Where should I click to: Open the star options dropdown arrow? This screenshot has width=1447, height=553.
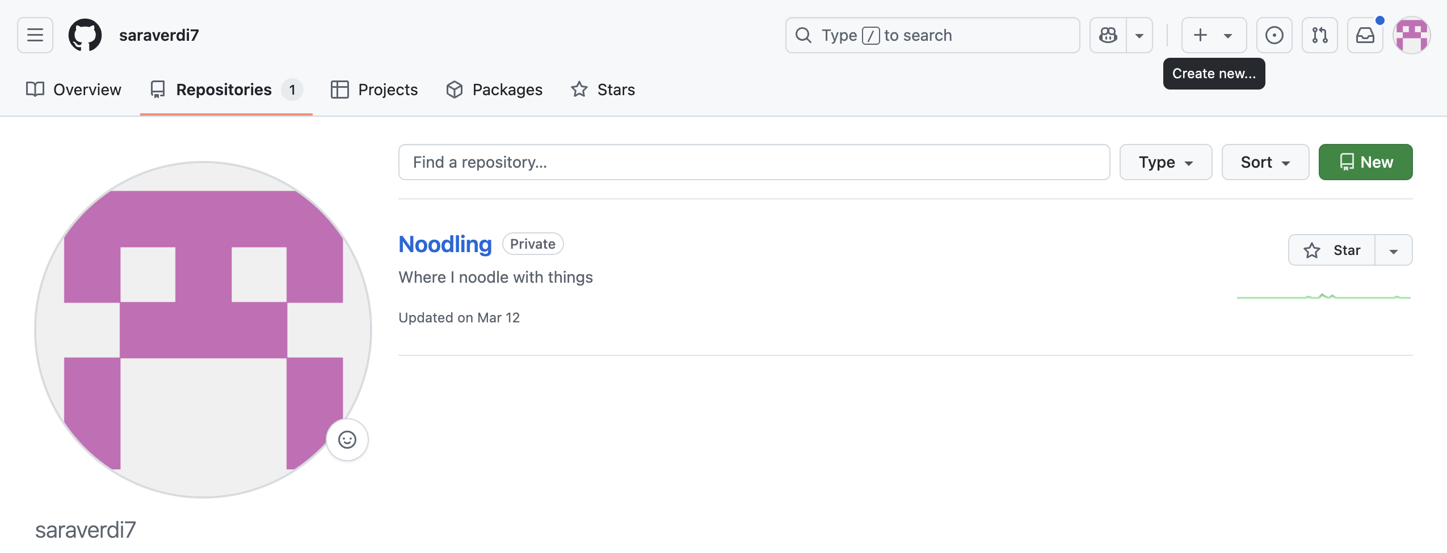click(x=1394, y=249)
